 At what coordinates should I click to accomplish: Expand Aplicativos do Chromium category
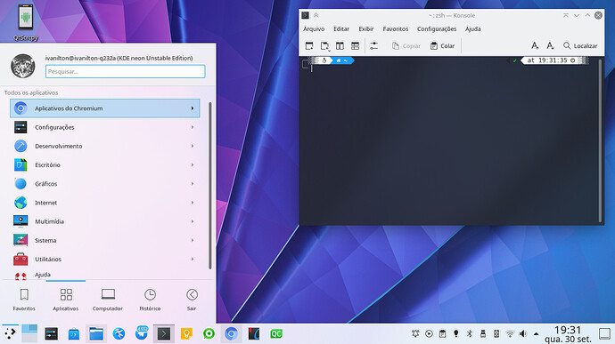point(104,108)
